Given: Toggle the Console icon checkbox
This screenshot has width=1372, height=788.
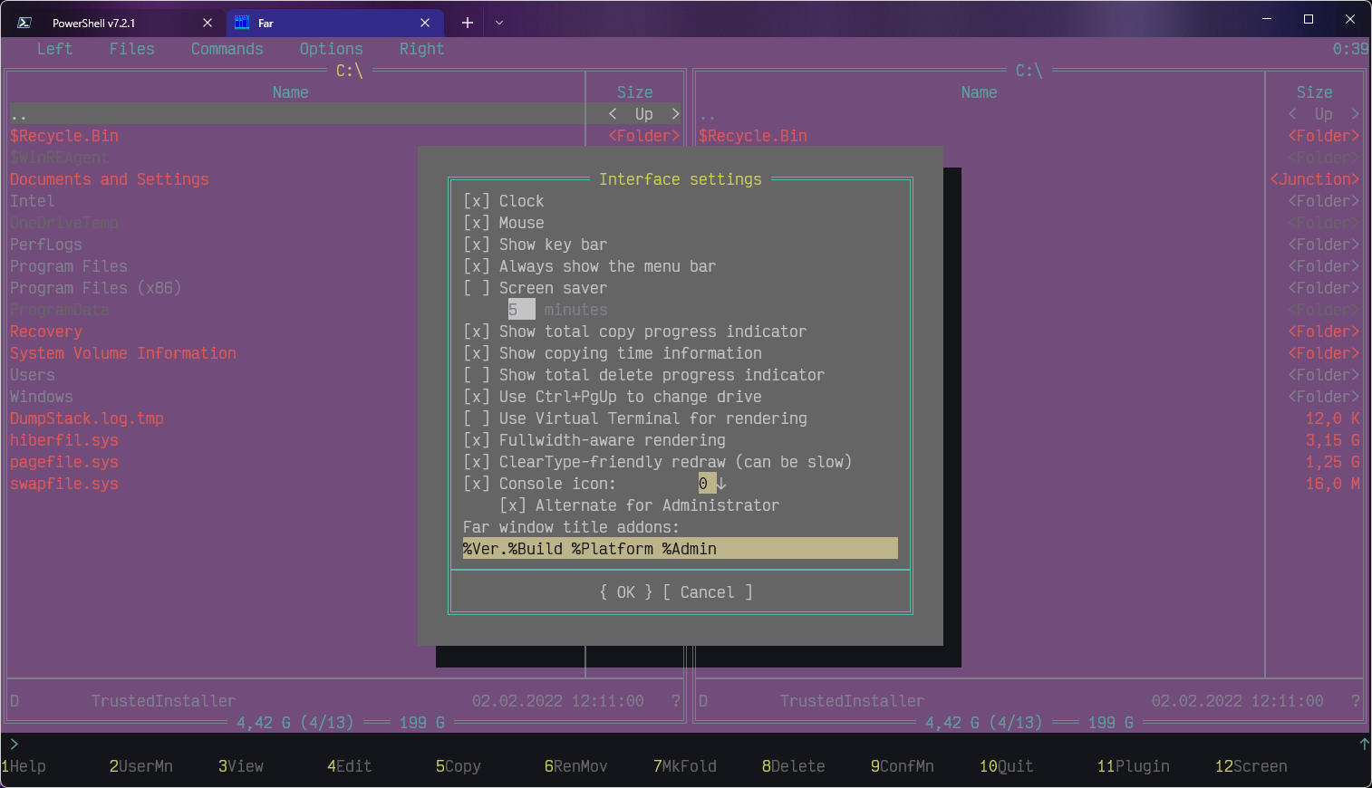Looking at the screenshot, I should 477,484.
